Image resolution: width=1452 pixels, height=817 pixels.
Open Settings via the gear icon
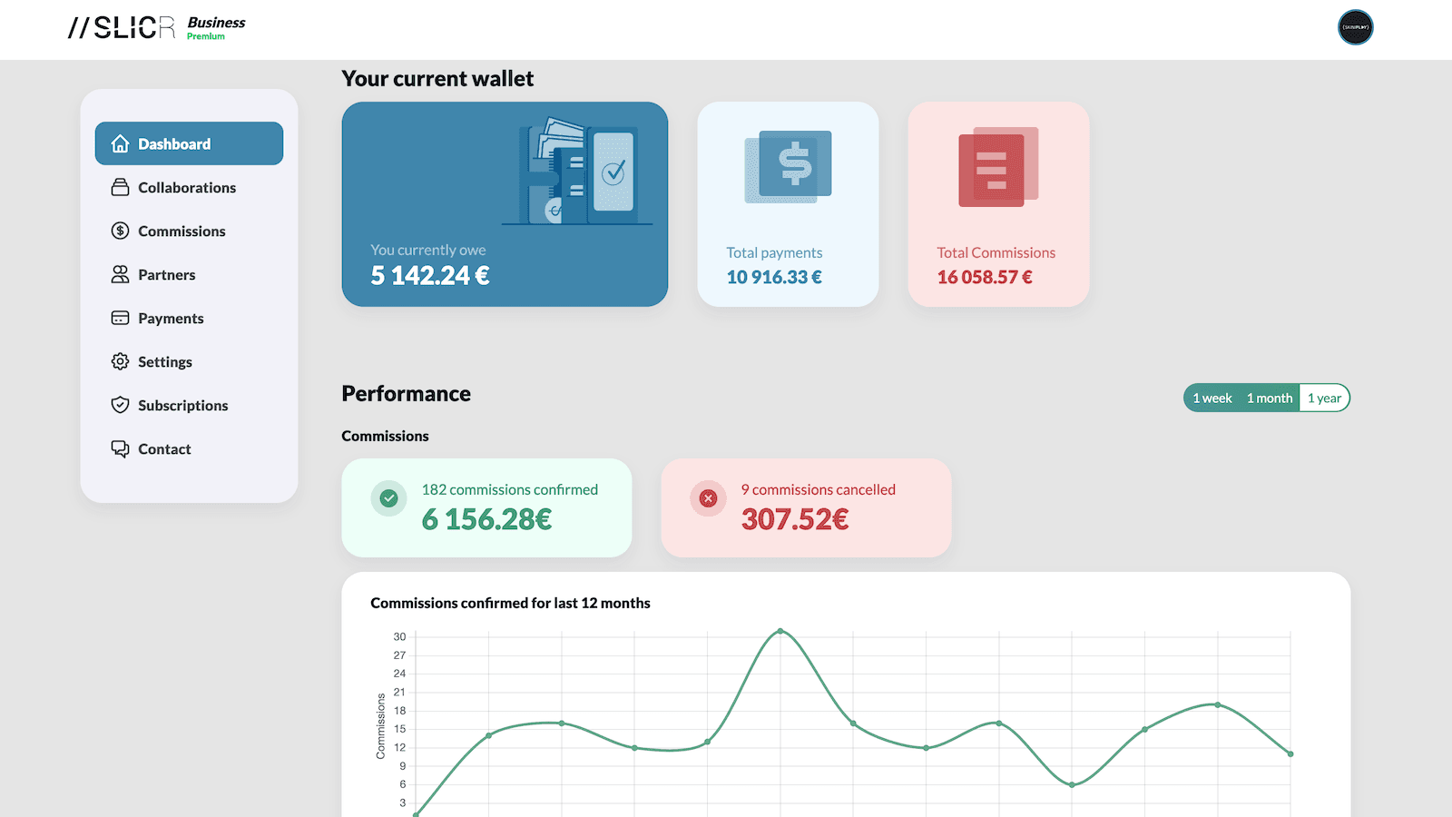(120, 361)
